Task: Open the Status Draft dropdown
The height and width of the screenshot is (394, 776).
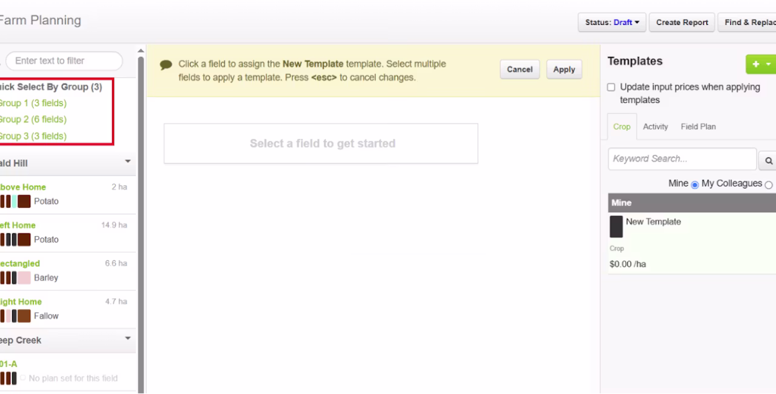Action: (612, 22)
